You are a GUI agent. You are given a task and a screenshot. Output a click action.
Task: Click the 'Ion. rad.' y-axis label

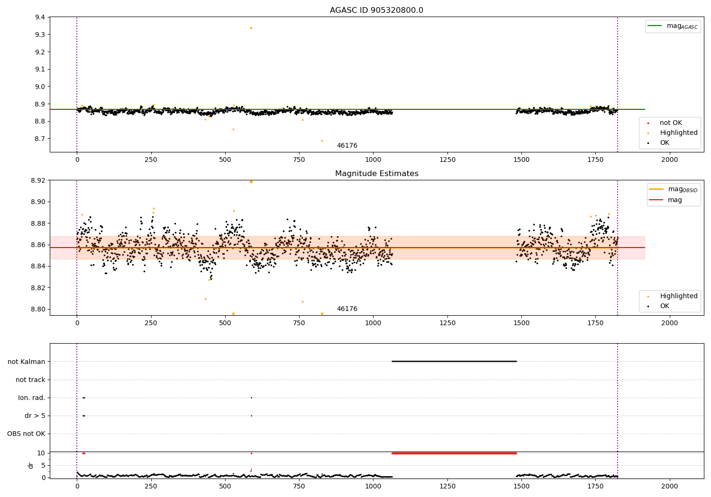click(32, 398)
